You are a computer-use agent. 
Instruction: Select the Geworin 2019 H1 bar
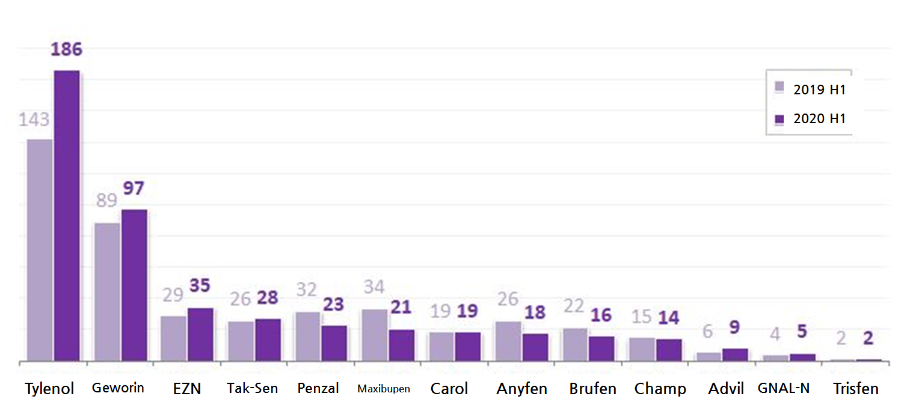(107, 292)
